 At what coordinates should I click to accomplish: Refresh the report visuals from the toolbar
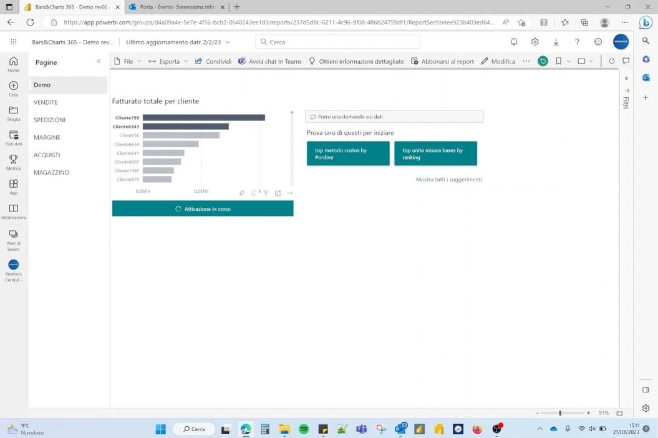pos(611,61)
